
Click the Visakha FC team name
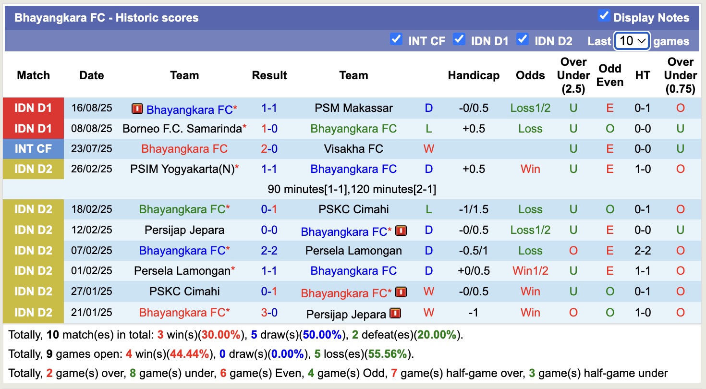pyautogui.click(x=353, y=149)
